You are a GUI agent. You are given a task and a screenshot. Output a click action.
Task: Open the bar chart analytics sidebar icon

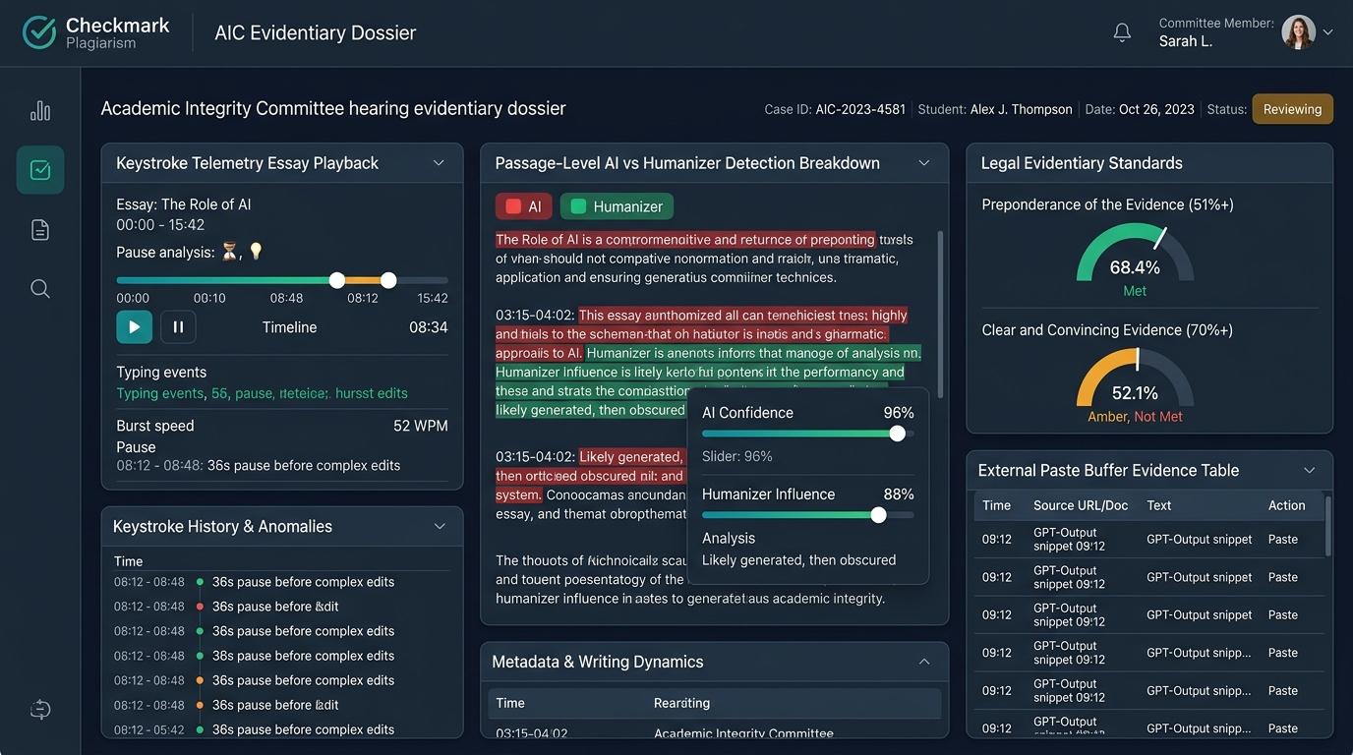click(x=40, y=110)
